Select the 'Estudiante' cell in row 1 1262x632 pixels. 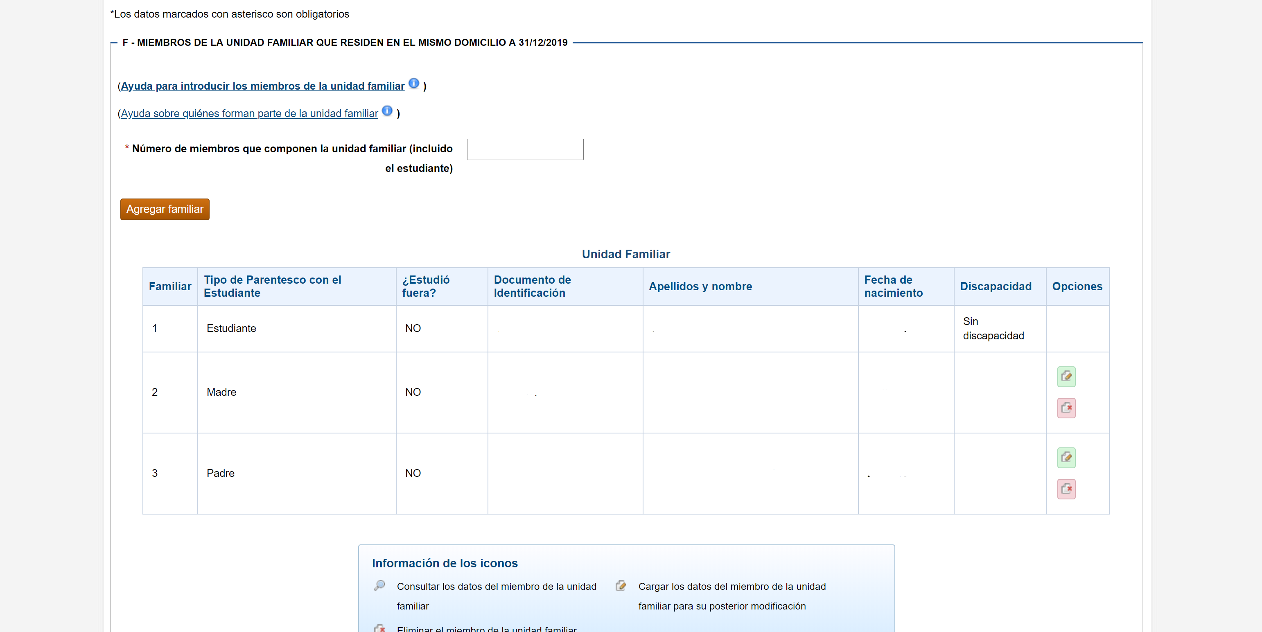(296, 328)
